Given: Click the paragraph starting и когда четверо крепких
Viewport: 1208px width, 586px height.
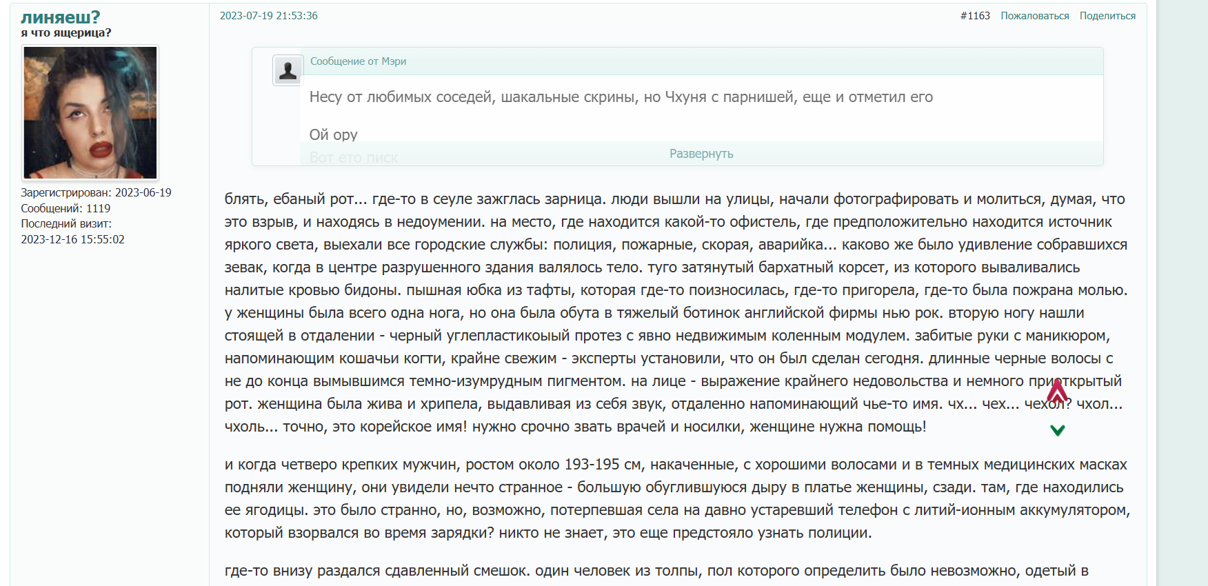Looking at the screenshot, I should pyautogui.click(x=676, y=498).
